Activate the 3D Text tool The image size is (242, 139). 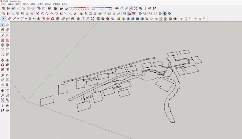(x=7, y=85)
